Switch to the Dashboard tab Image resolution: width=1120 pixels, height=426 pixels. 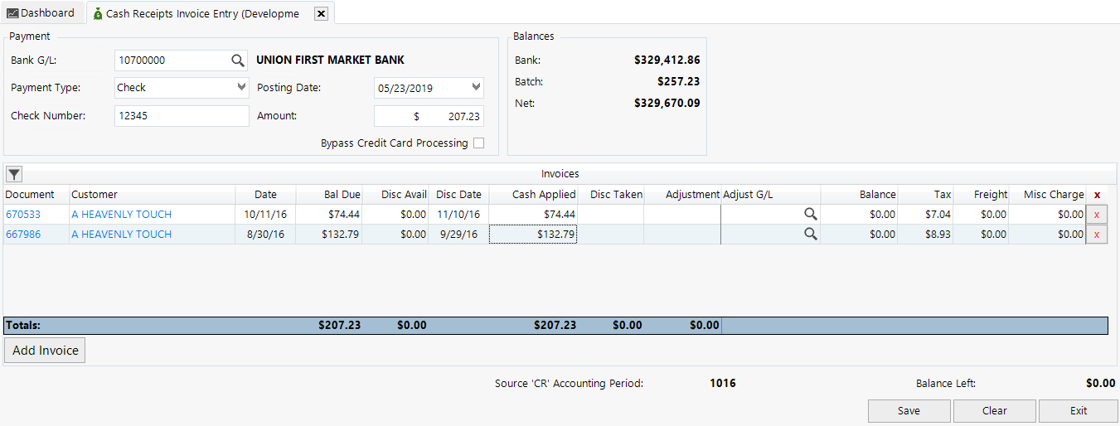coord(41,13)
